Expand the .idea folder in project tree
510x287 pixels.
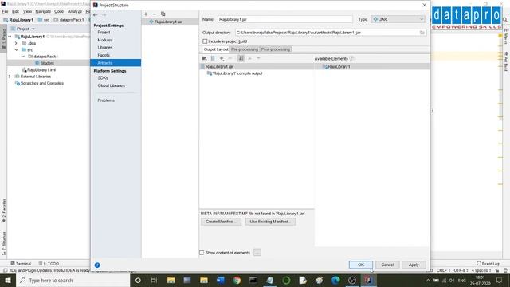coord(16,43)
